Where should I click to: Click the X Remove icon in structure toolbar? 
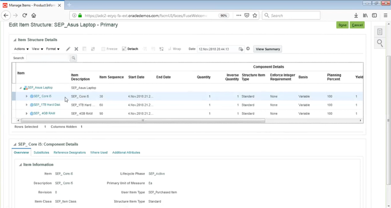pyautogui.click(x=76, y=49)
